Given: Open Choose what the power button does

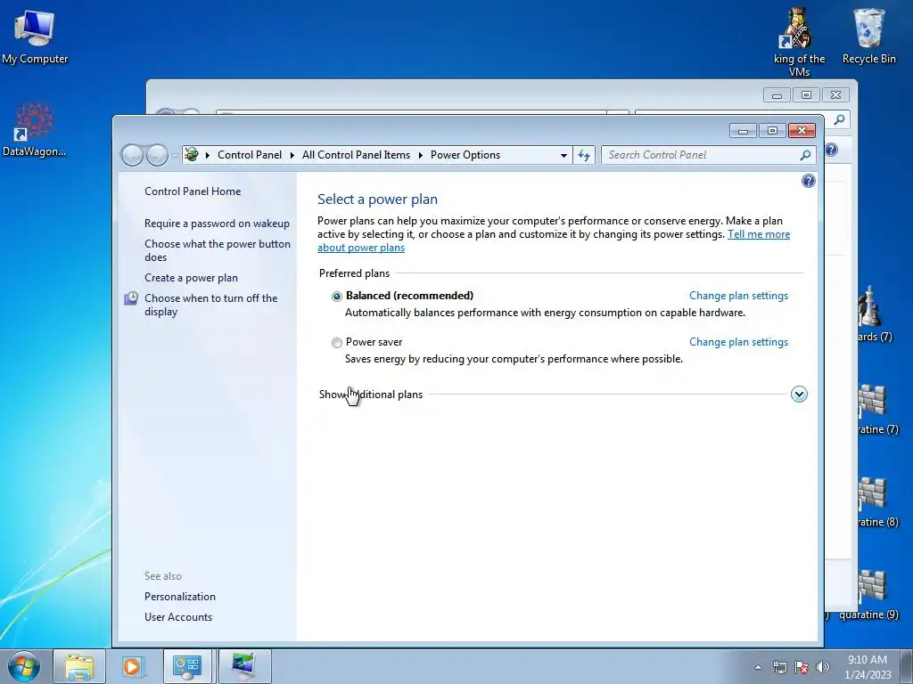Looking at the screenshot, I should click(x=218, y=250).
